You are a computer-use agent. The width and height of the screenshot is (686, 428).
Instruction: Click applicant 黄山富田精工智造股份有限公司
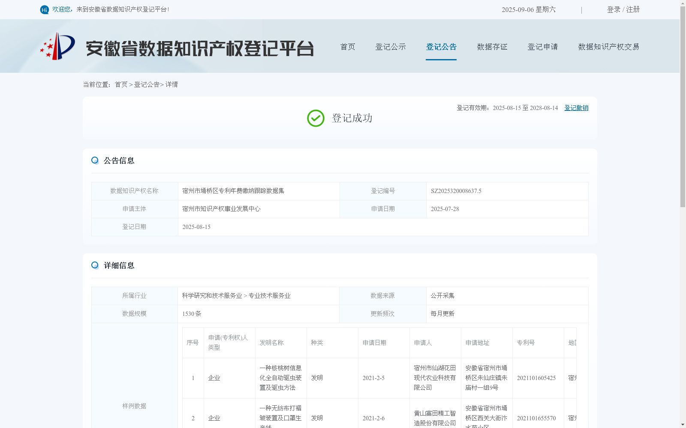click(x=435, y=418)
